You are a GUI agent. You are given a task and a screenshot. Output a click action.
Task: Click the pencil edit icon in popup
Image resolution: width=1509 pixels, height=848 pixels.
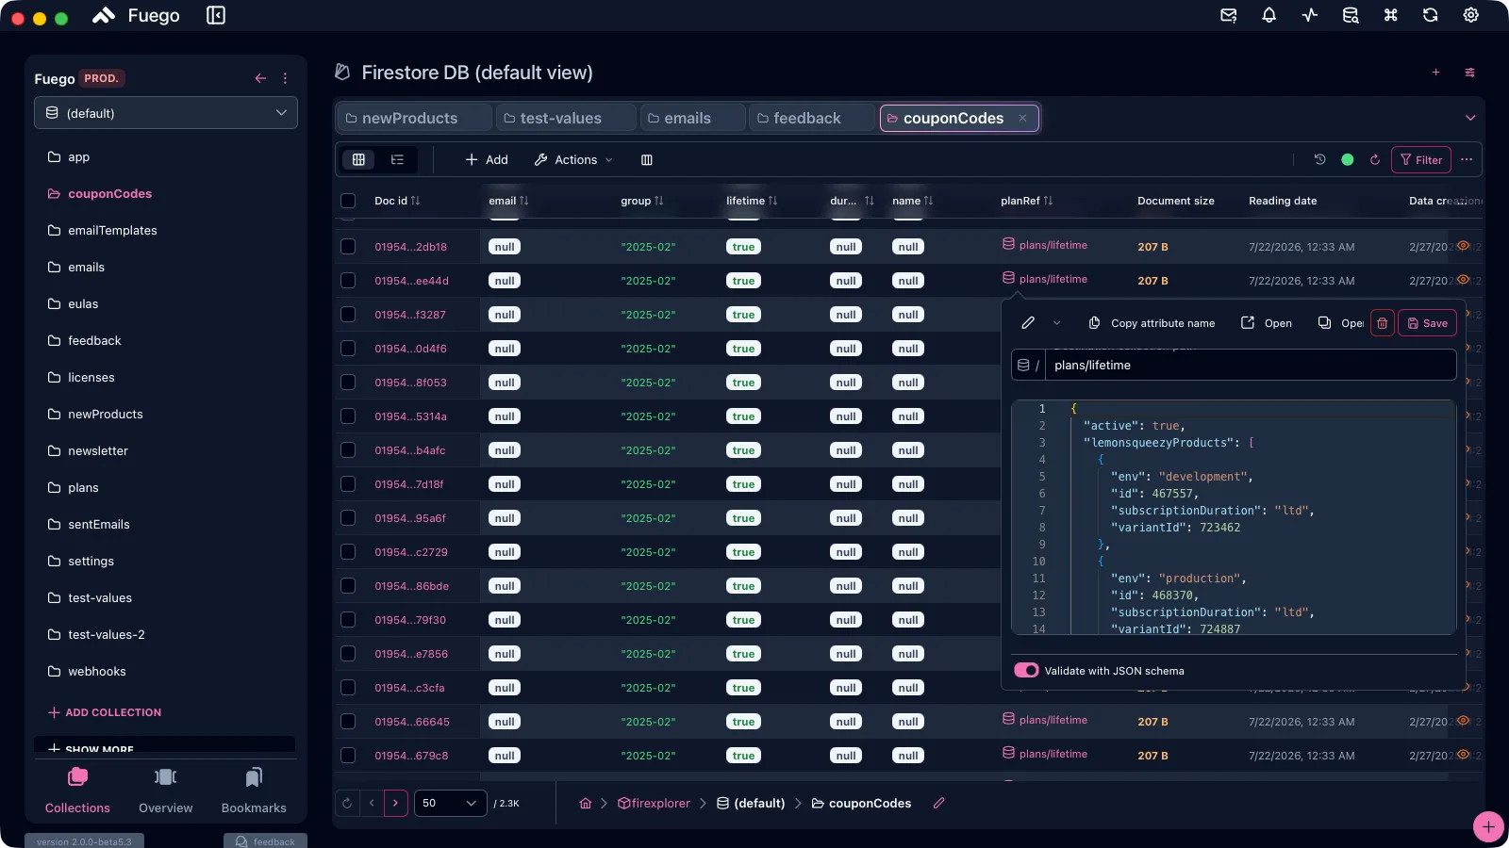coord(1028,323)
